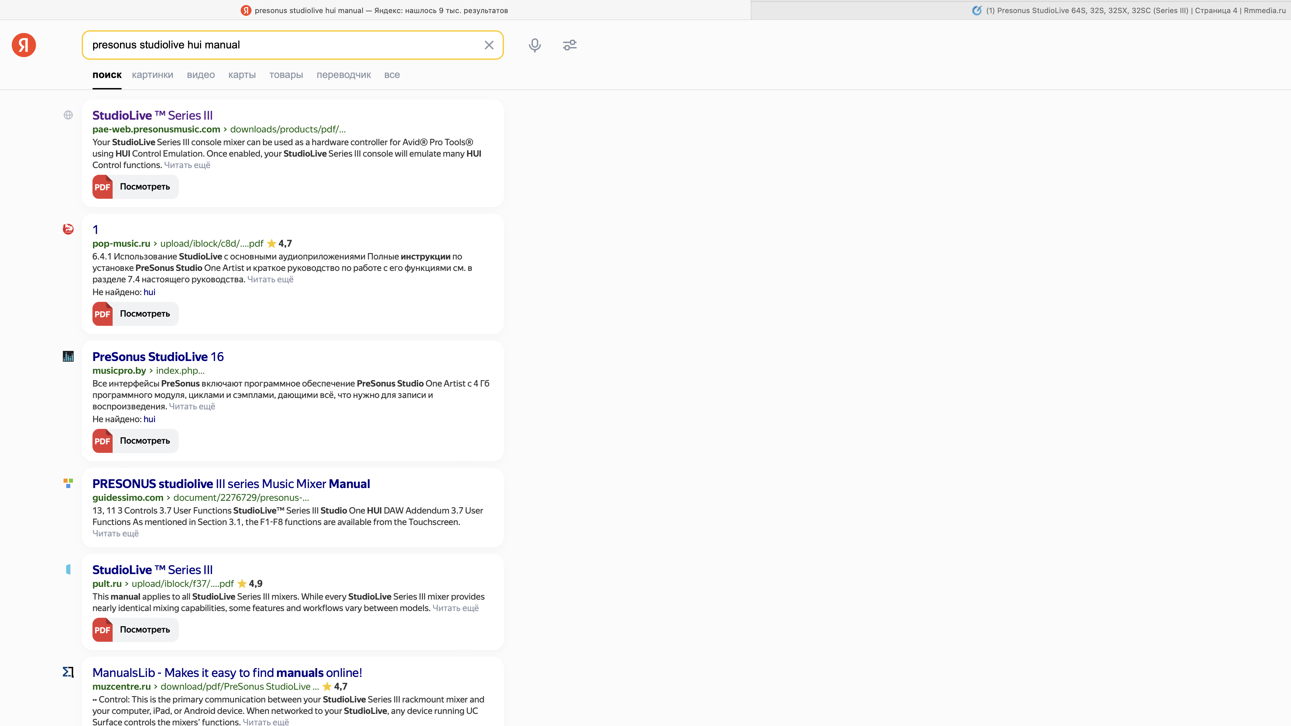Open PreSonus StudioLive 16 result

click(x=158, y=357)
